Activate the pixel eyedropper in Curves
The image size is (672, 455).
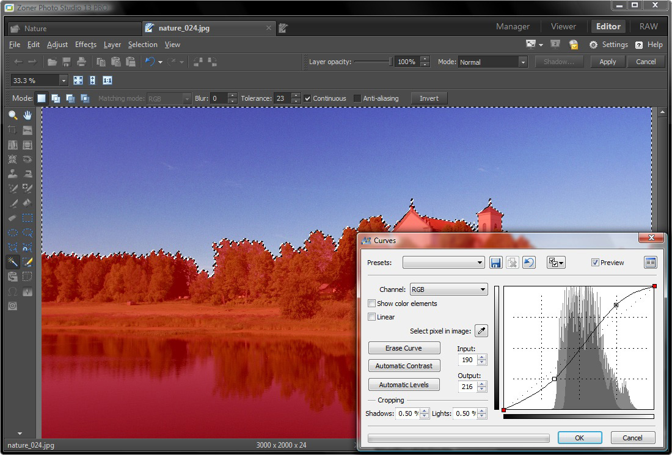point(481,331)
